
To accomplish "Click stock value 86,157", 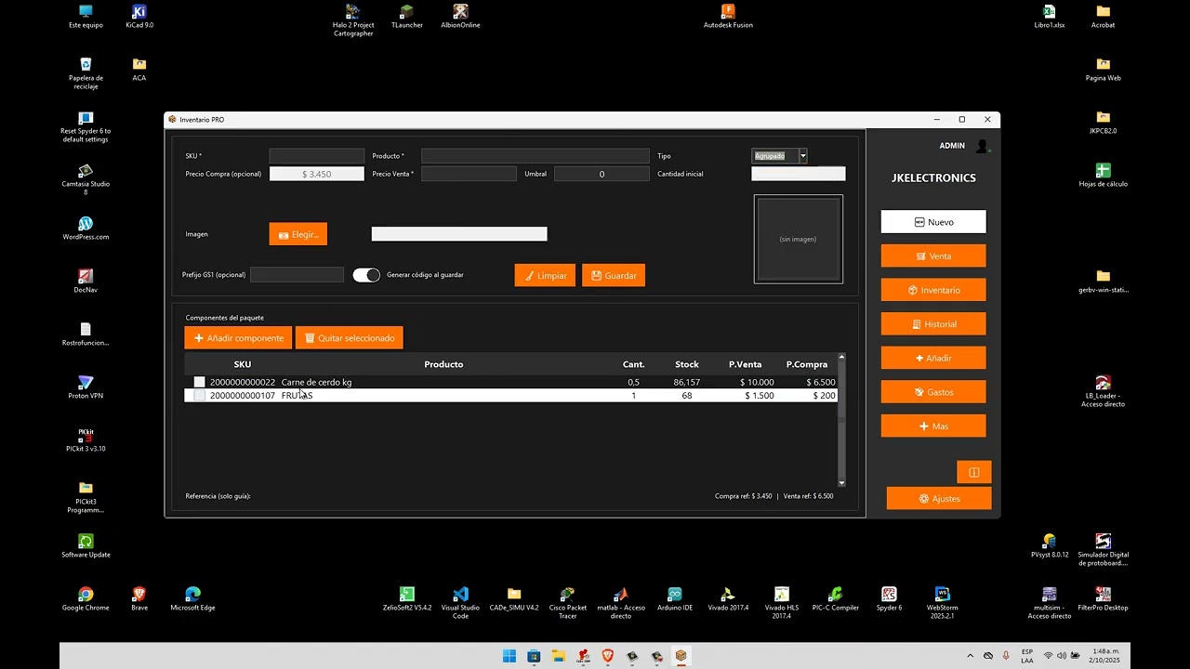I will pos(687,382).
